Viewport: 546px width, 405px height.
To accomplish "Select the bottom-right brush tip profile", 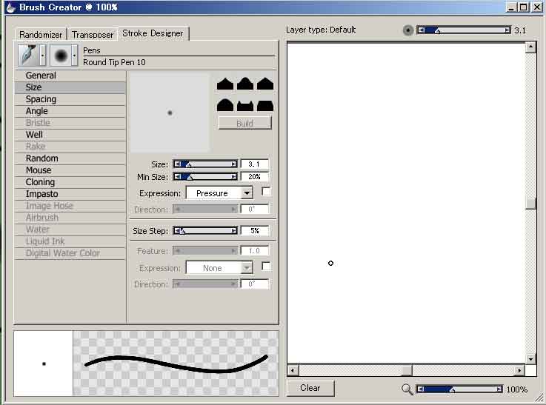I will coord(265,106).
